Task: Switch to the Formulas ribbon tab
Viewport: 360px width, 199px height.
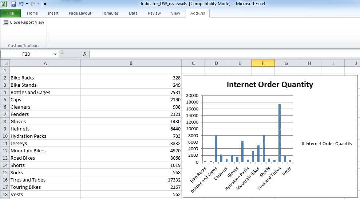Action: [110, 13]
